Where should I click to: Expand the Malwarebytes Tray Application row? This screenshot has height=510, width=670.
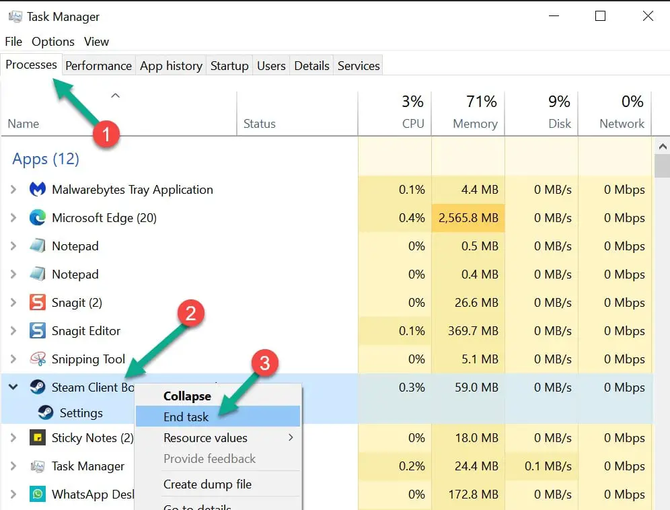pyautogui.click(x=13, y=189)
